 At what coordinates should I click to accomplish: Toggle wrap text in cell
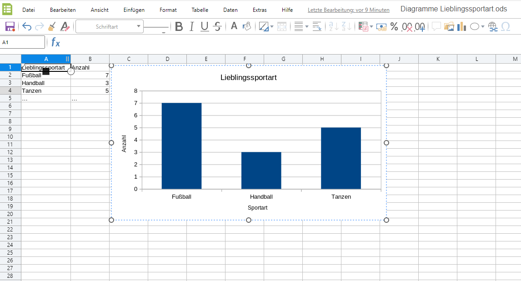(x=317, y=26)
